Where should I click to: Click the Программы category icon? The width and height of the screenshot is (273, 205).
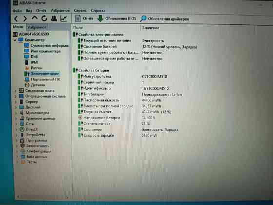click(22, 141)
